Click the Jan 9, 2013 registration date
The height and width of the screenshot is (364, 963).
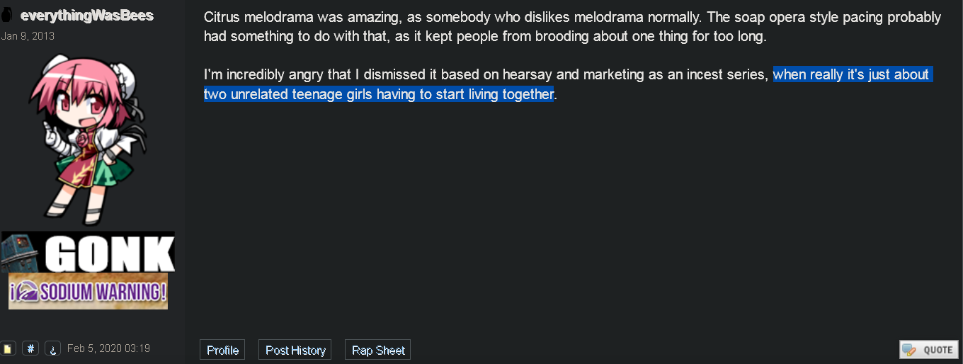[28, 36]
